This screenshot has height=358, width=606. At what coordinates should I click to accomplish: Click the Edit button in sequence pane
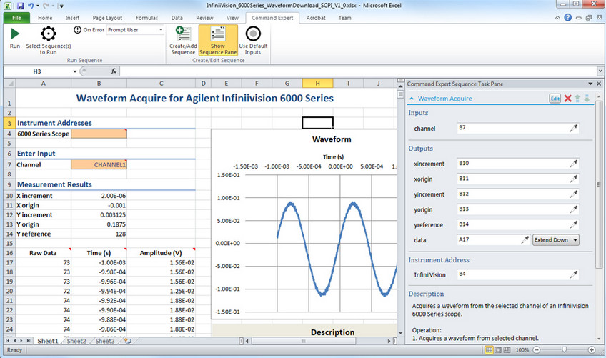pyautogui.click(x=555, y=98)
